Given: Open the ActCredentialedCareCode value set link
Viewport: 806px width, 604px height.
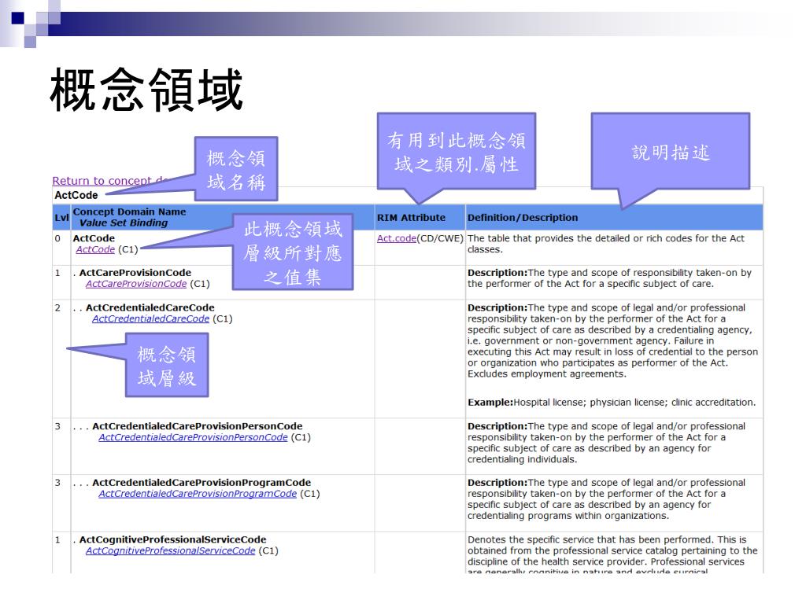Looking at the screenshot, I should (x=150, y=319).
